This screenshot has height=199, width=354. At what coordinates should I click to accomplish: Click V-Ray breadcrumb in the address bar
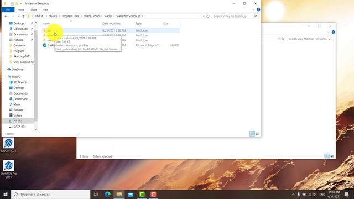(x=108, y=16)
